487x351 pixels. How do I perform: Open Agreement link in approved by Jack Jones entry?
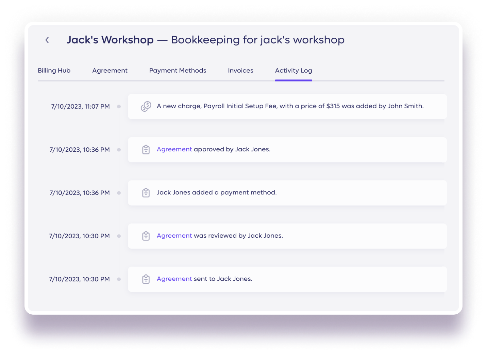pos(174,149)
